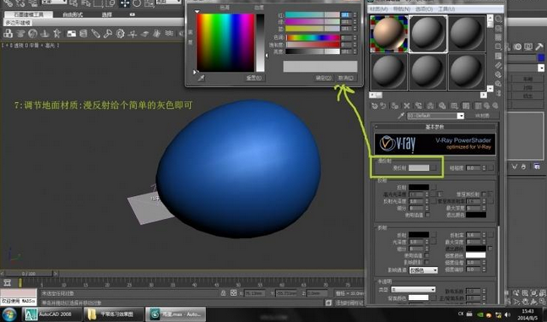Click the gear-shaped ribbon icon
The height and width of the screenshot is (322, 547).
(120, 34)
